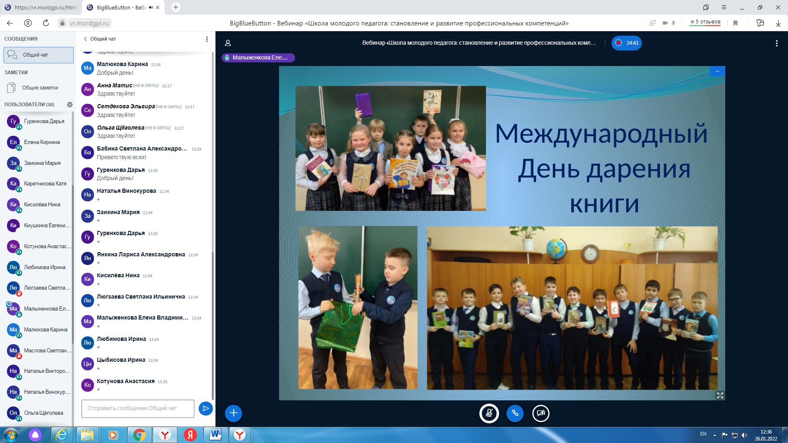Open the three-dot options menu of conference

click(777, 43)
